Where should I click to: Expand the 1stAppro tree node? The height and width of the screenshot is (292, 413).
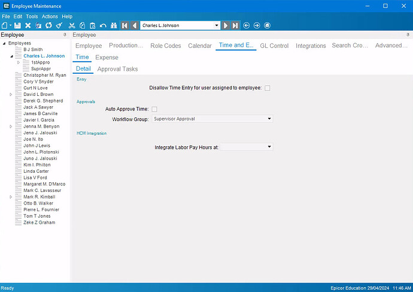pos(19,62)
